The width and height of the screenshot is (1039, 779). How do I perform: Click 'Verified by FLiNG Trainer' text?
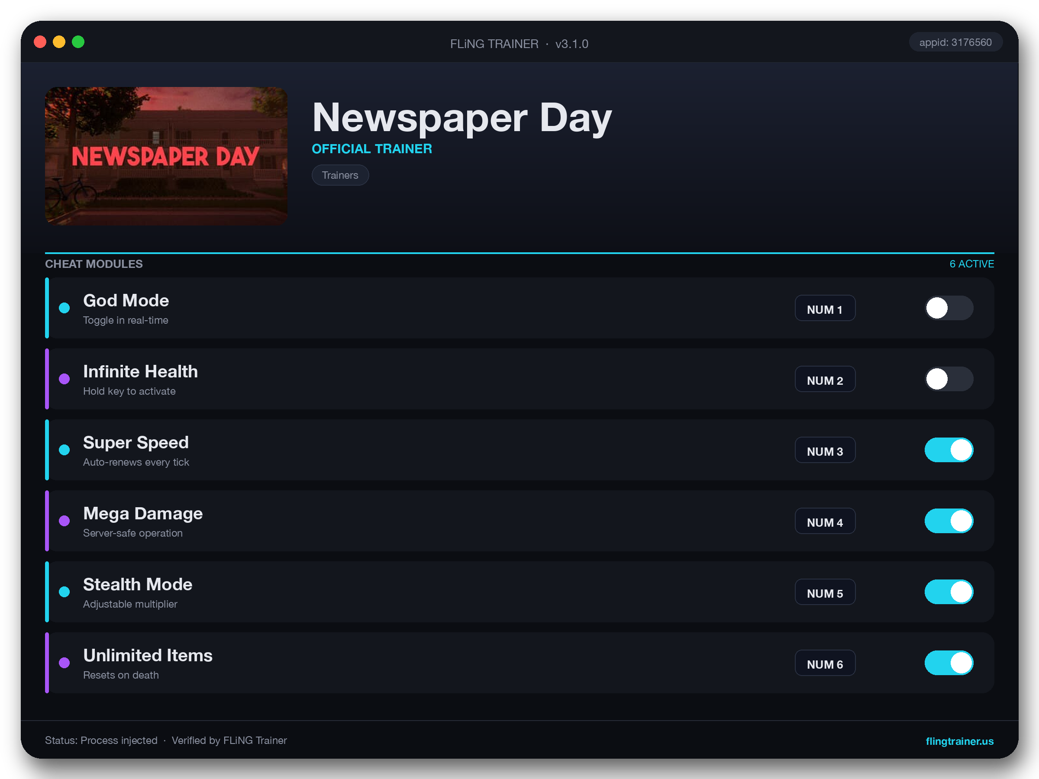click(229, 740)
